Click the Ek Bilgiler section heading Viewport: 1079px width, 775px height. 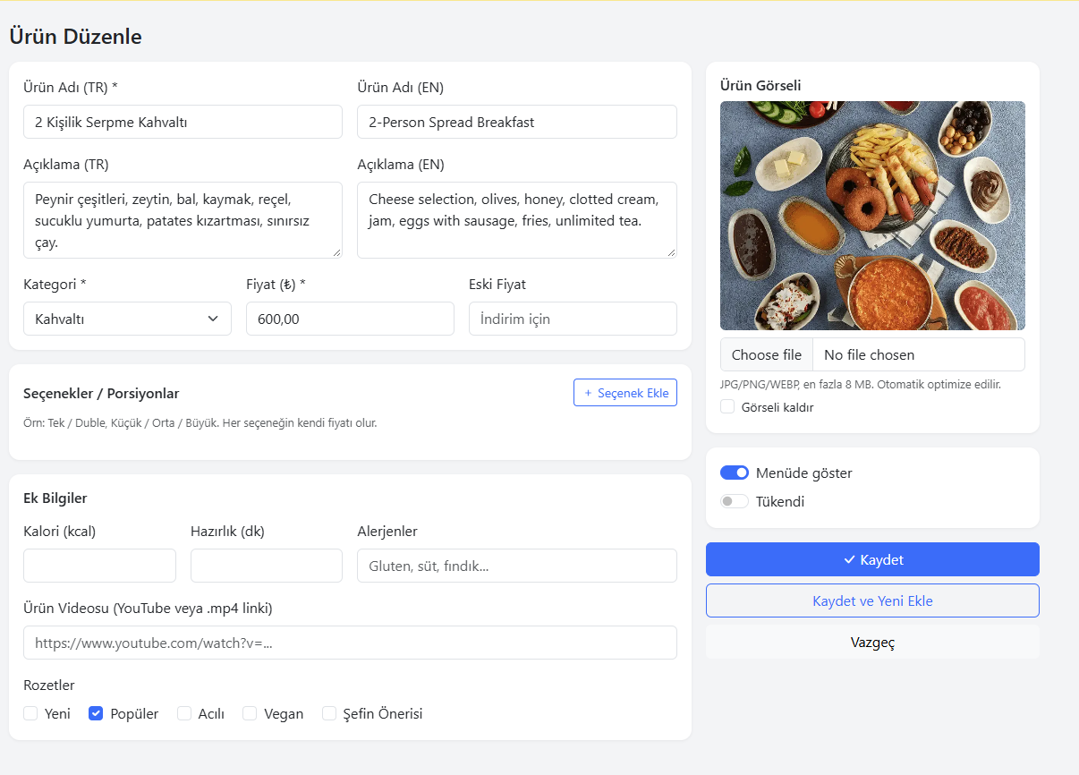[x=55, y=498]
